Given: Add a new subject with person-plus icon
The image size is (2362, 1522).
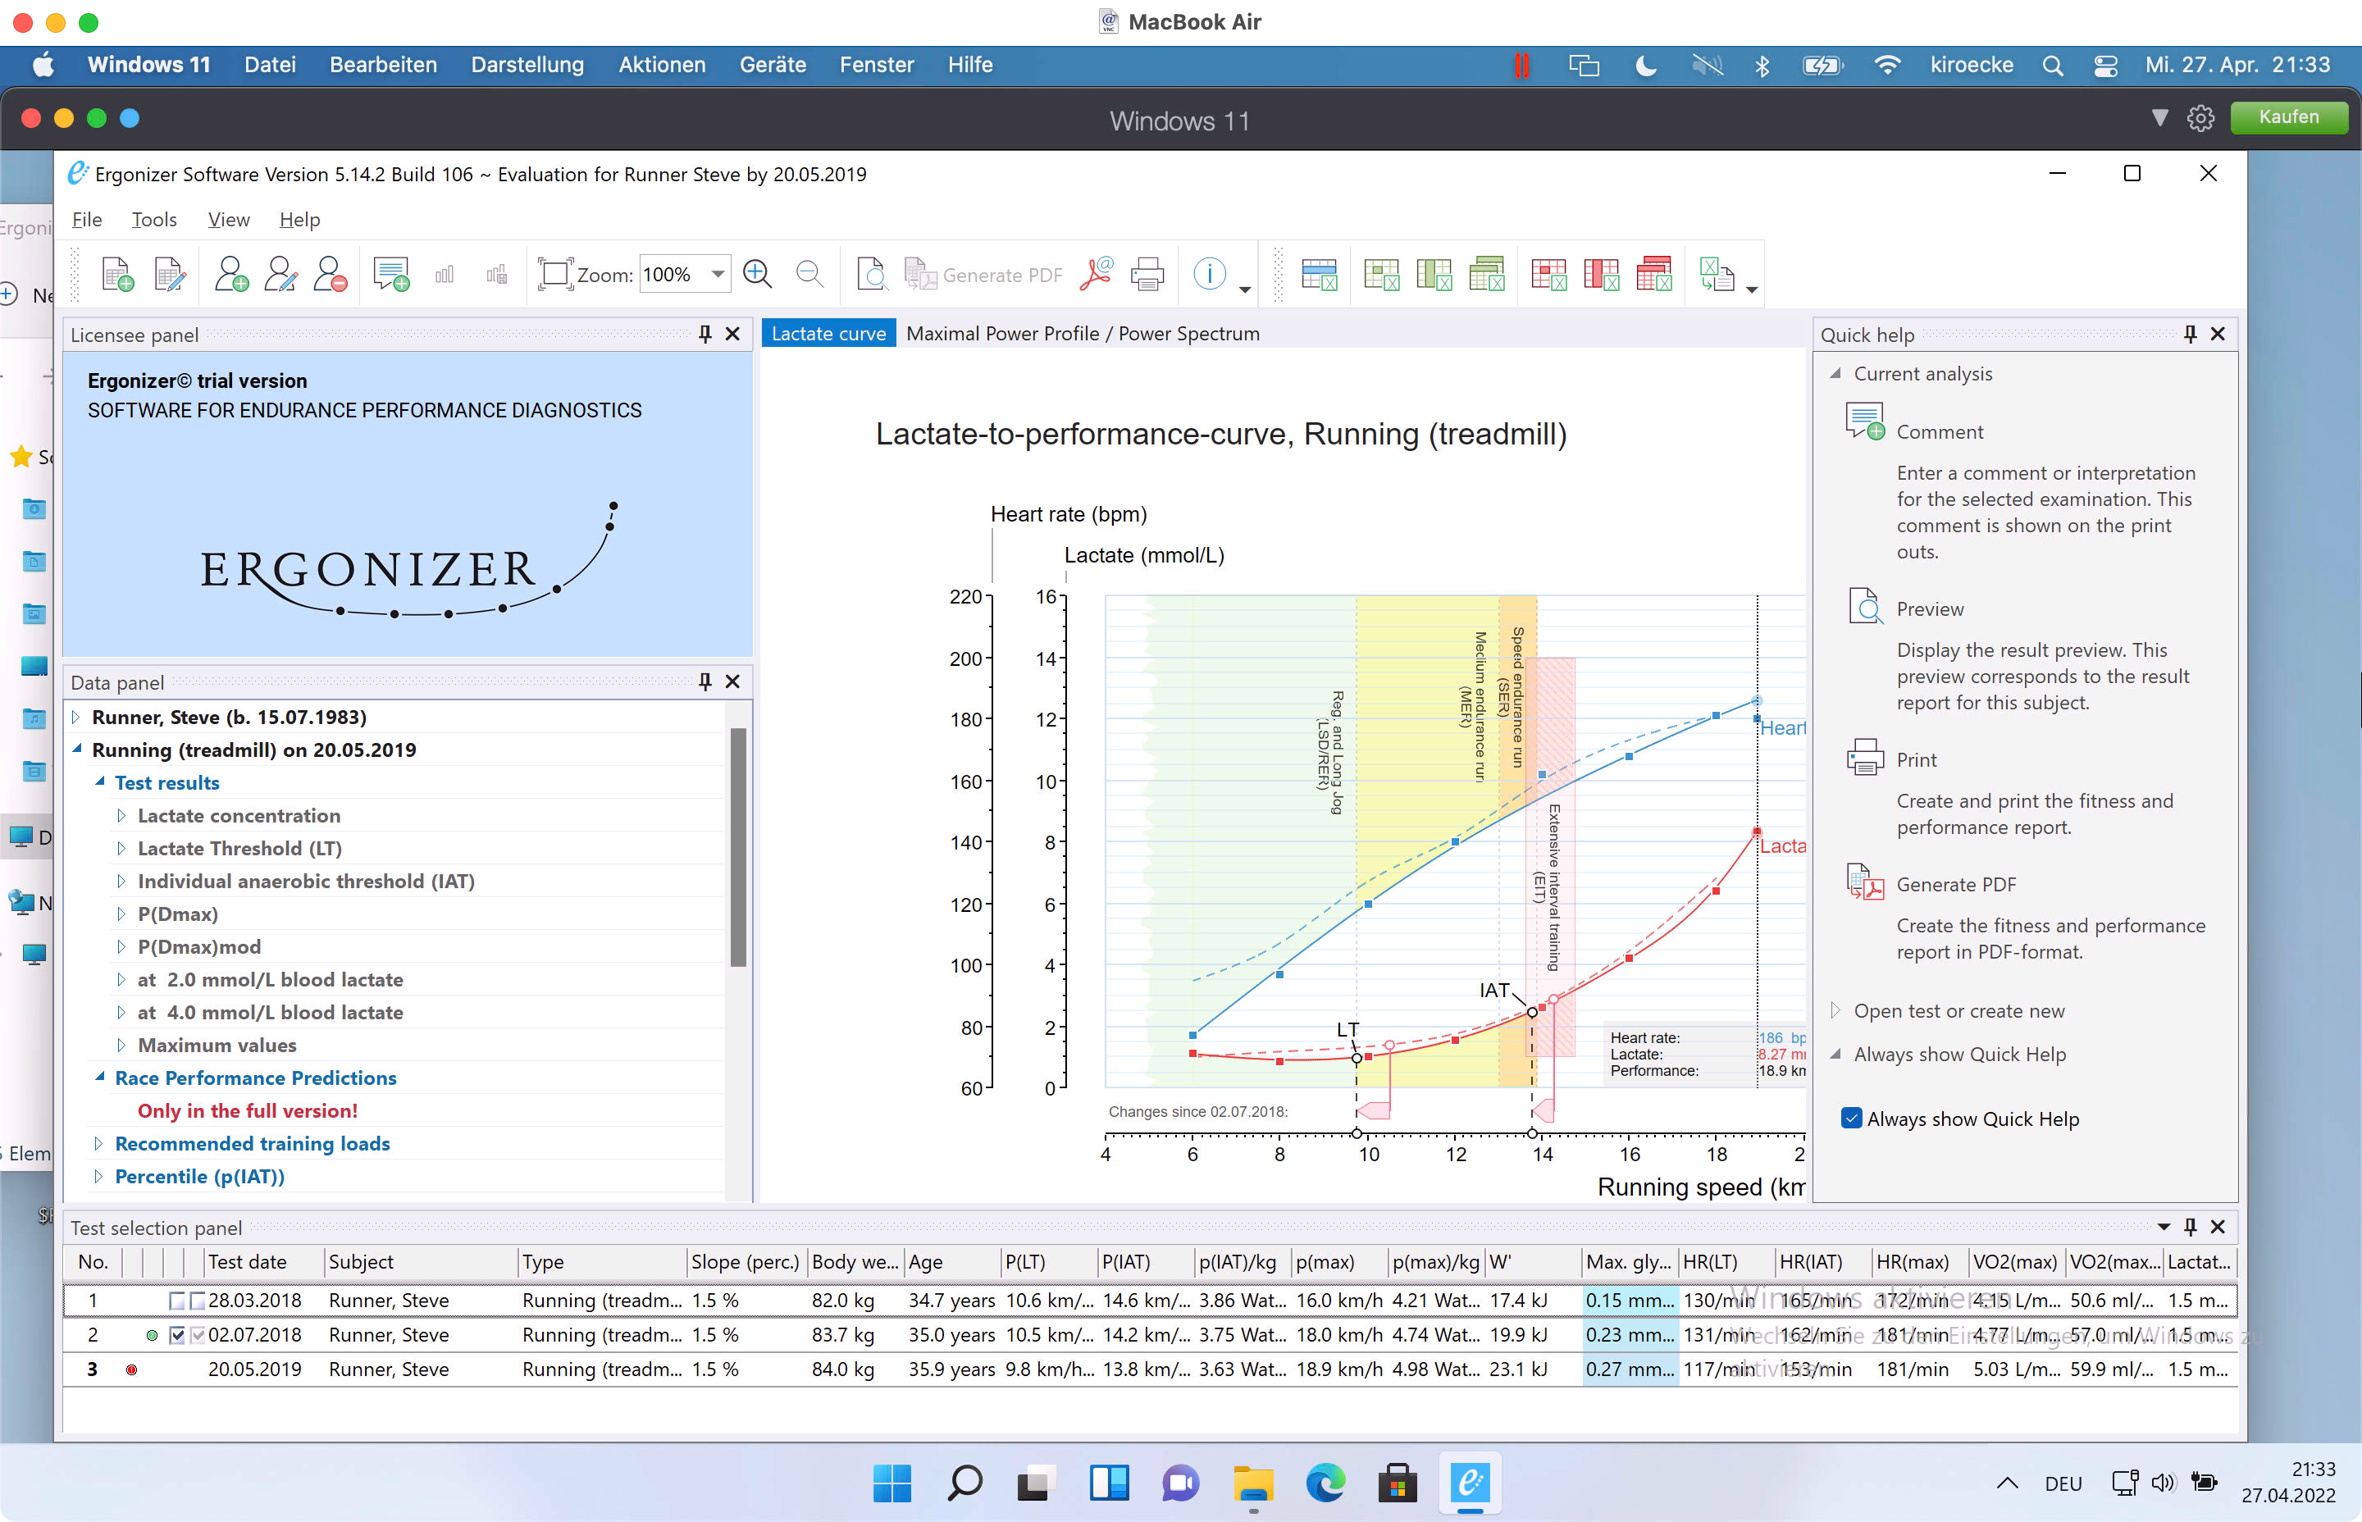Looking at the screenshot, I should 231,275.
